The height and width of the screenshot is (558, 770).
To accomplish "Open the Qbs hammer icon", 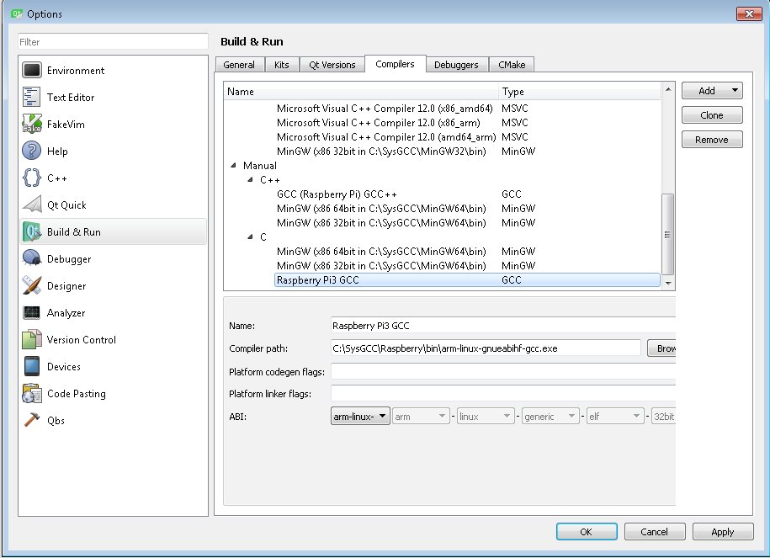I will (x=32, y=421).
